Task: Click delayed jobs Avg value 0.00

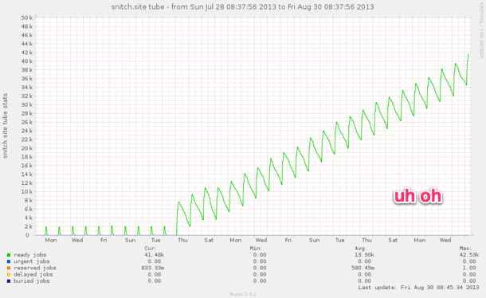Action: (364, 274)
